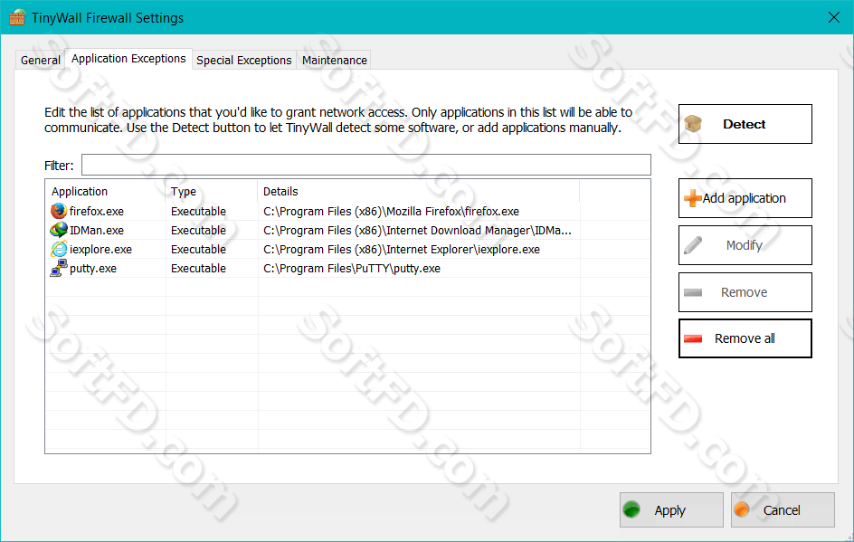Click the Mozilla Firefox path in Details
This screenshot has height=542, width=854.
click(x=391, y=212)
